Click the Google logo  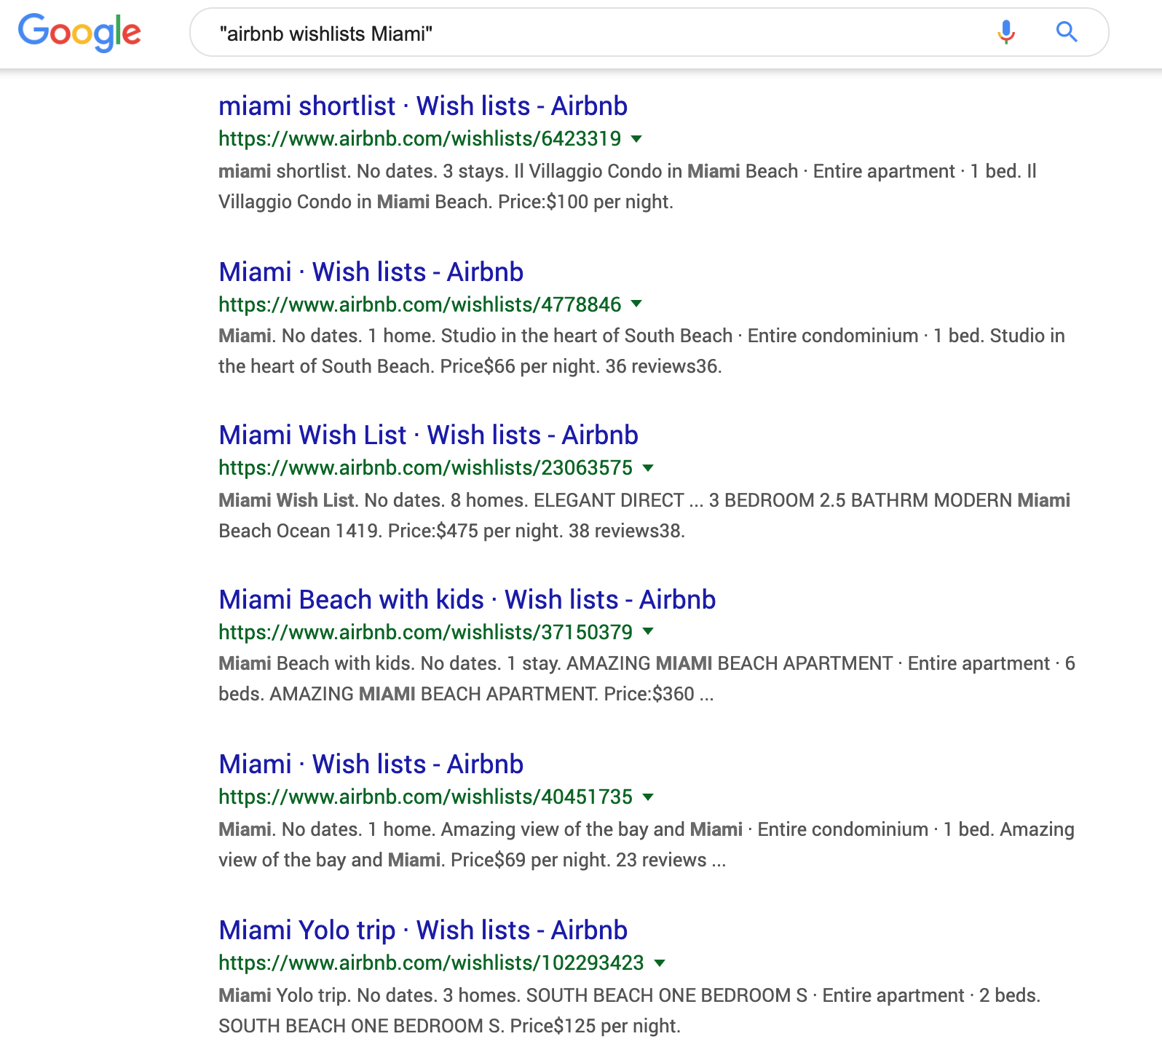point(79,33)
